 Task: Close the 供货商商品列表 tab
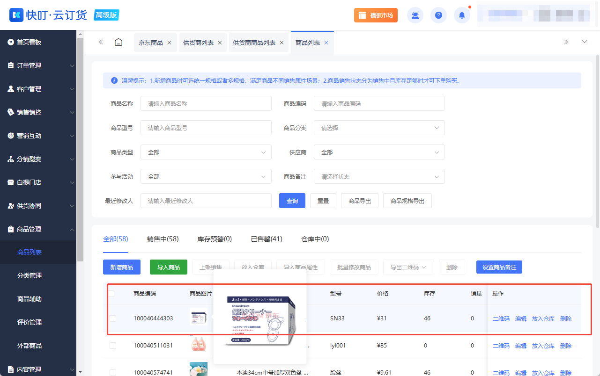[x=281, y=43]
